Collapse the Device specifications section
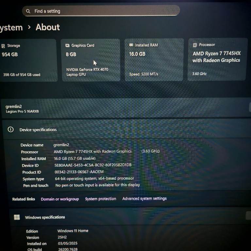The image size is (251, 251). click(x=126, y=129)
